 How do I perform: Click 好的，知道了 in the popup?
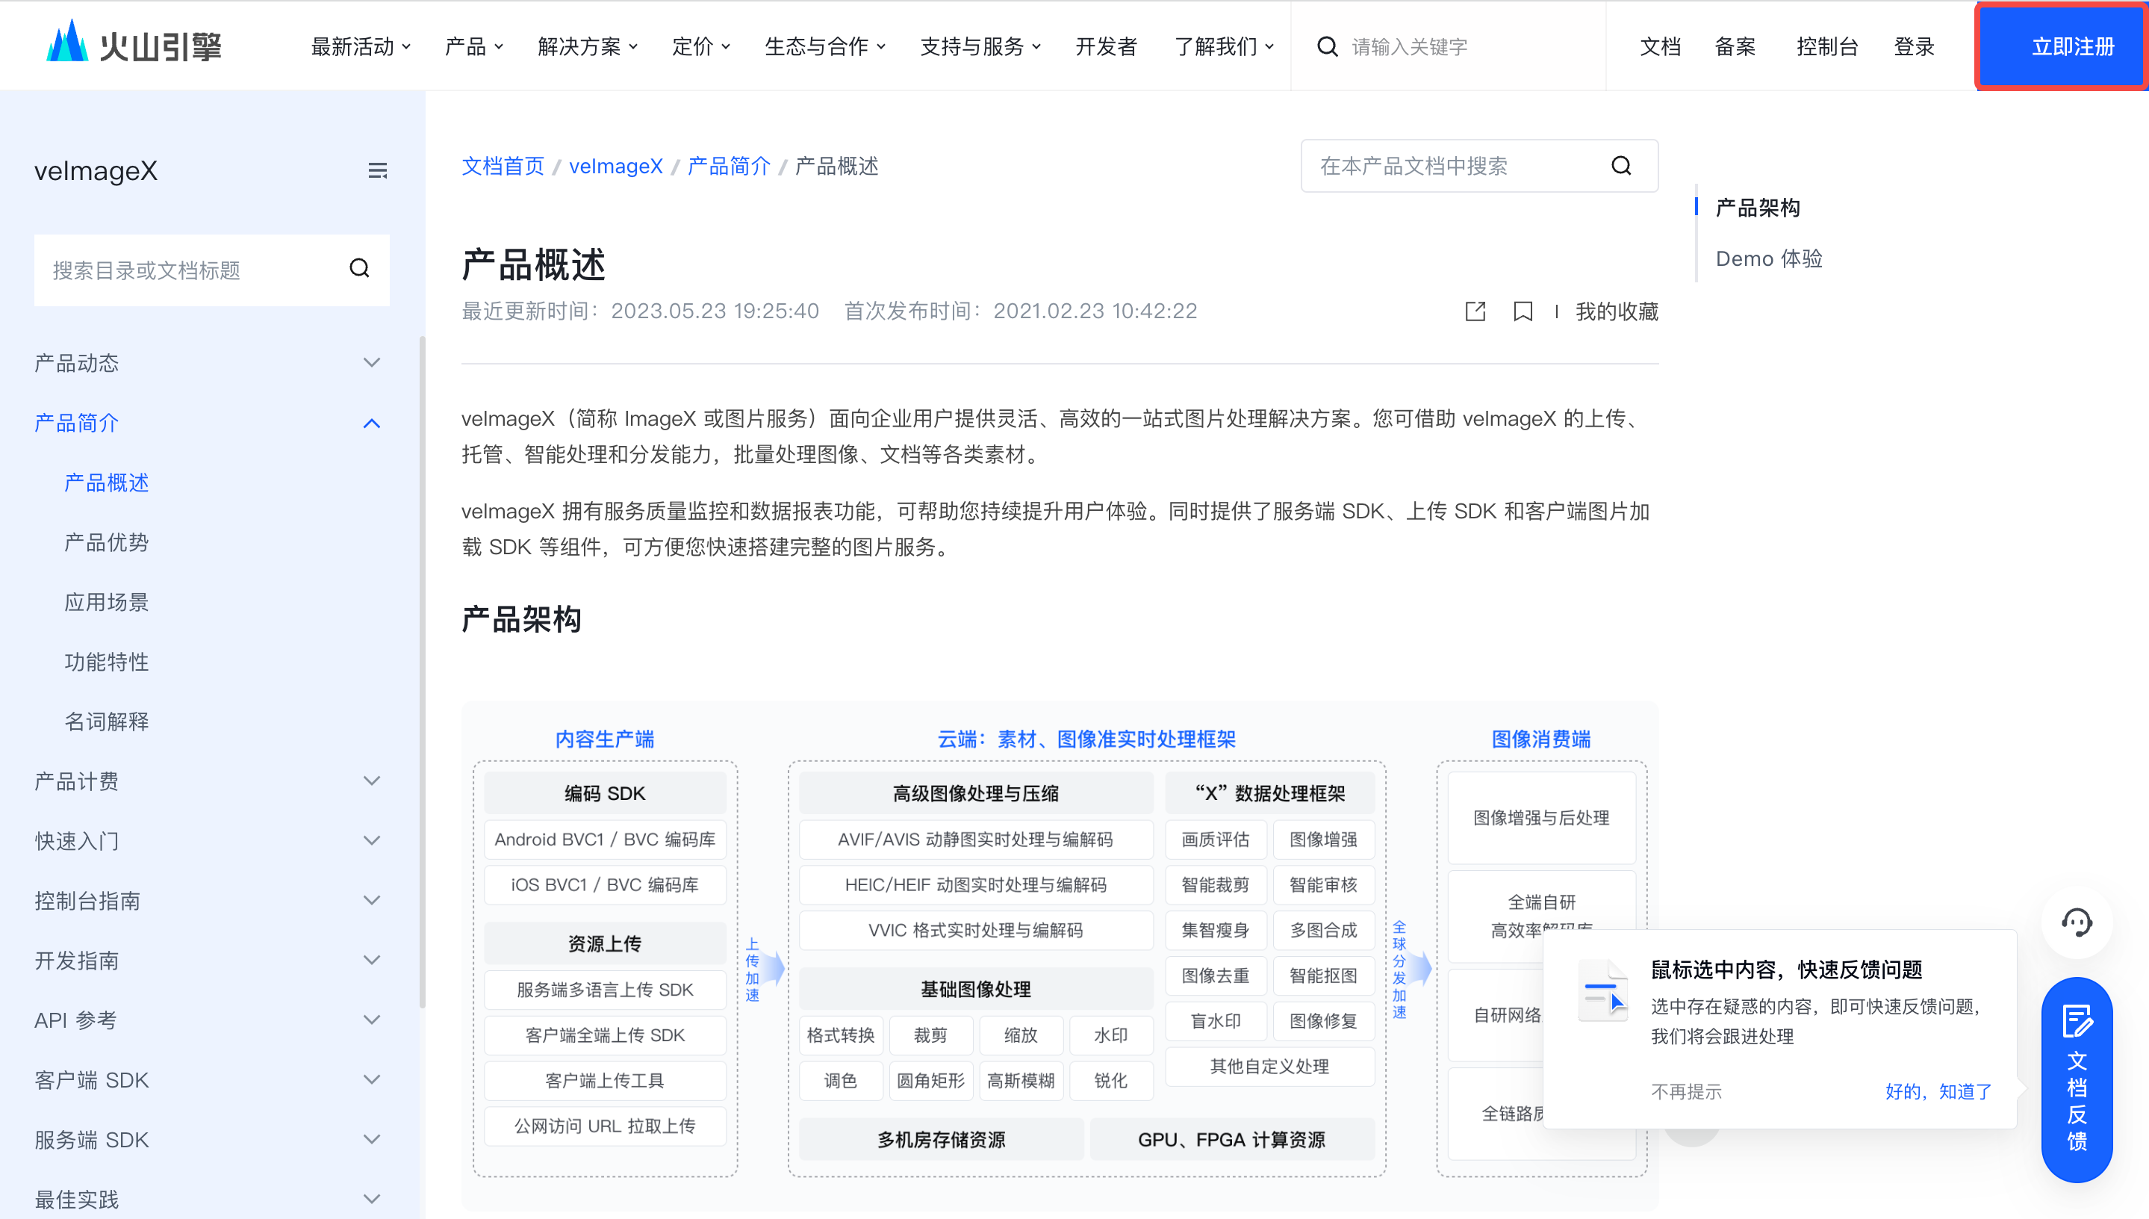[1937, 1091]
